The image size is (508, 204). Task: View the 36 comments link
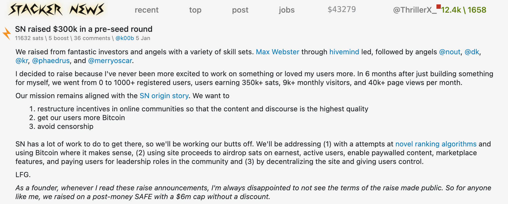coord(92,38)
